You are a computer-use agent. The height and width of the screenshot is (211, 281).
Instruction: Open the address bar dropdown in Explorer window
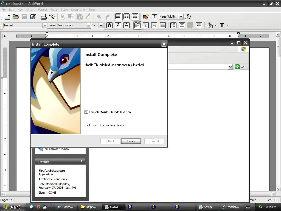(x=230, y=67)
